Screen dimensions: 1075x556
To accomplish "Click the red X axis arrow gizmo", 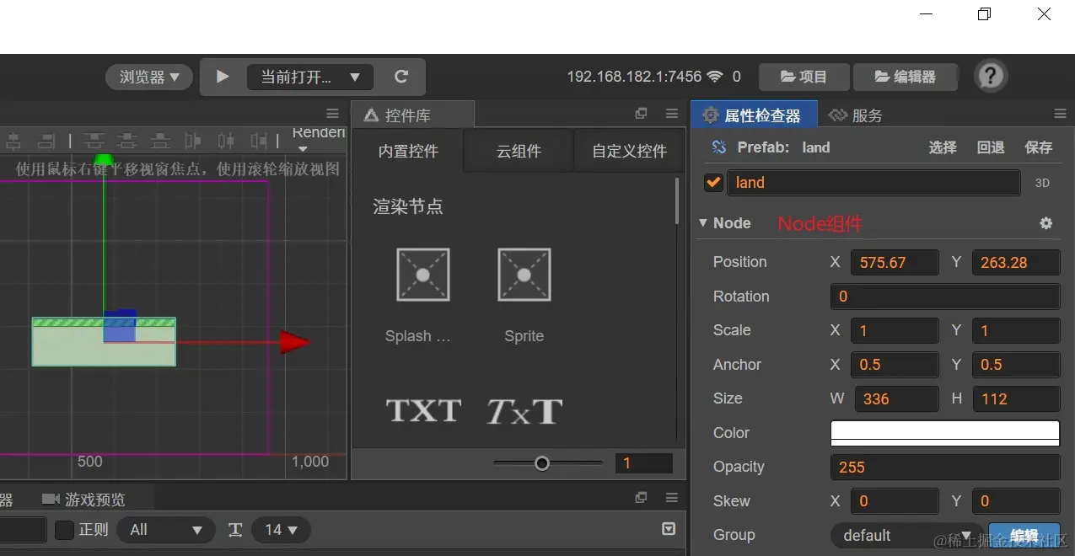I will click(x=294, y=342).
